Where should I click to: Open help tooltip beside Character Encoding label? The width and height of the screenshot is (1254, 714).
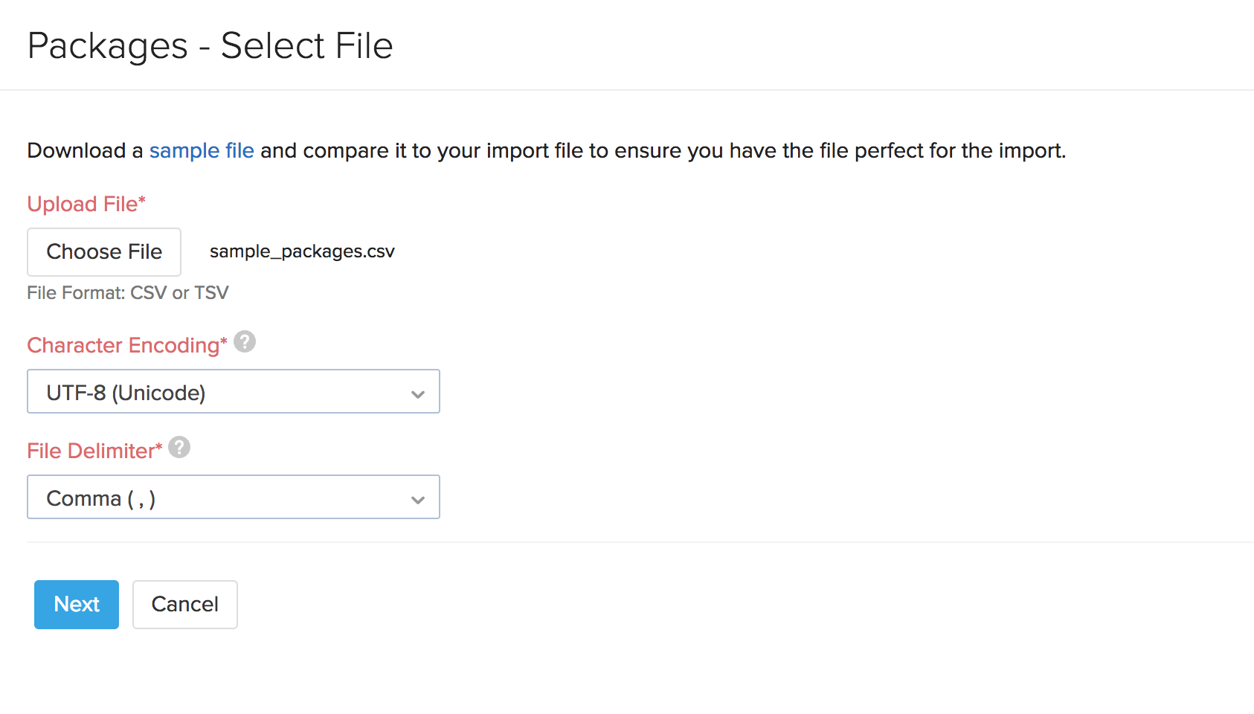pyautogui.click(x=245, y=342)
